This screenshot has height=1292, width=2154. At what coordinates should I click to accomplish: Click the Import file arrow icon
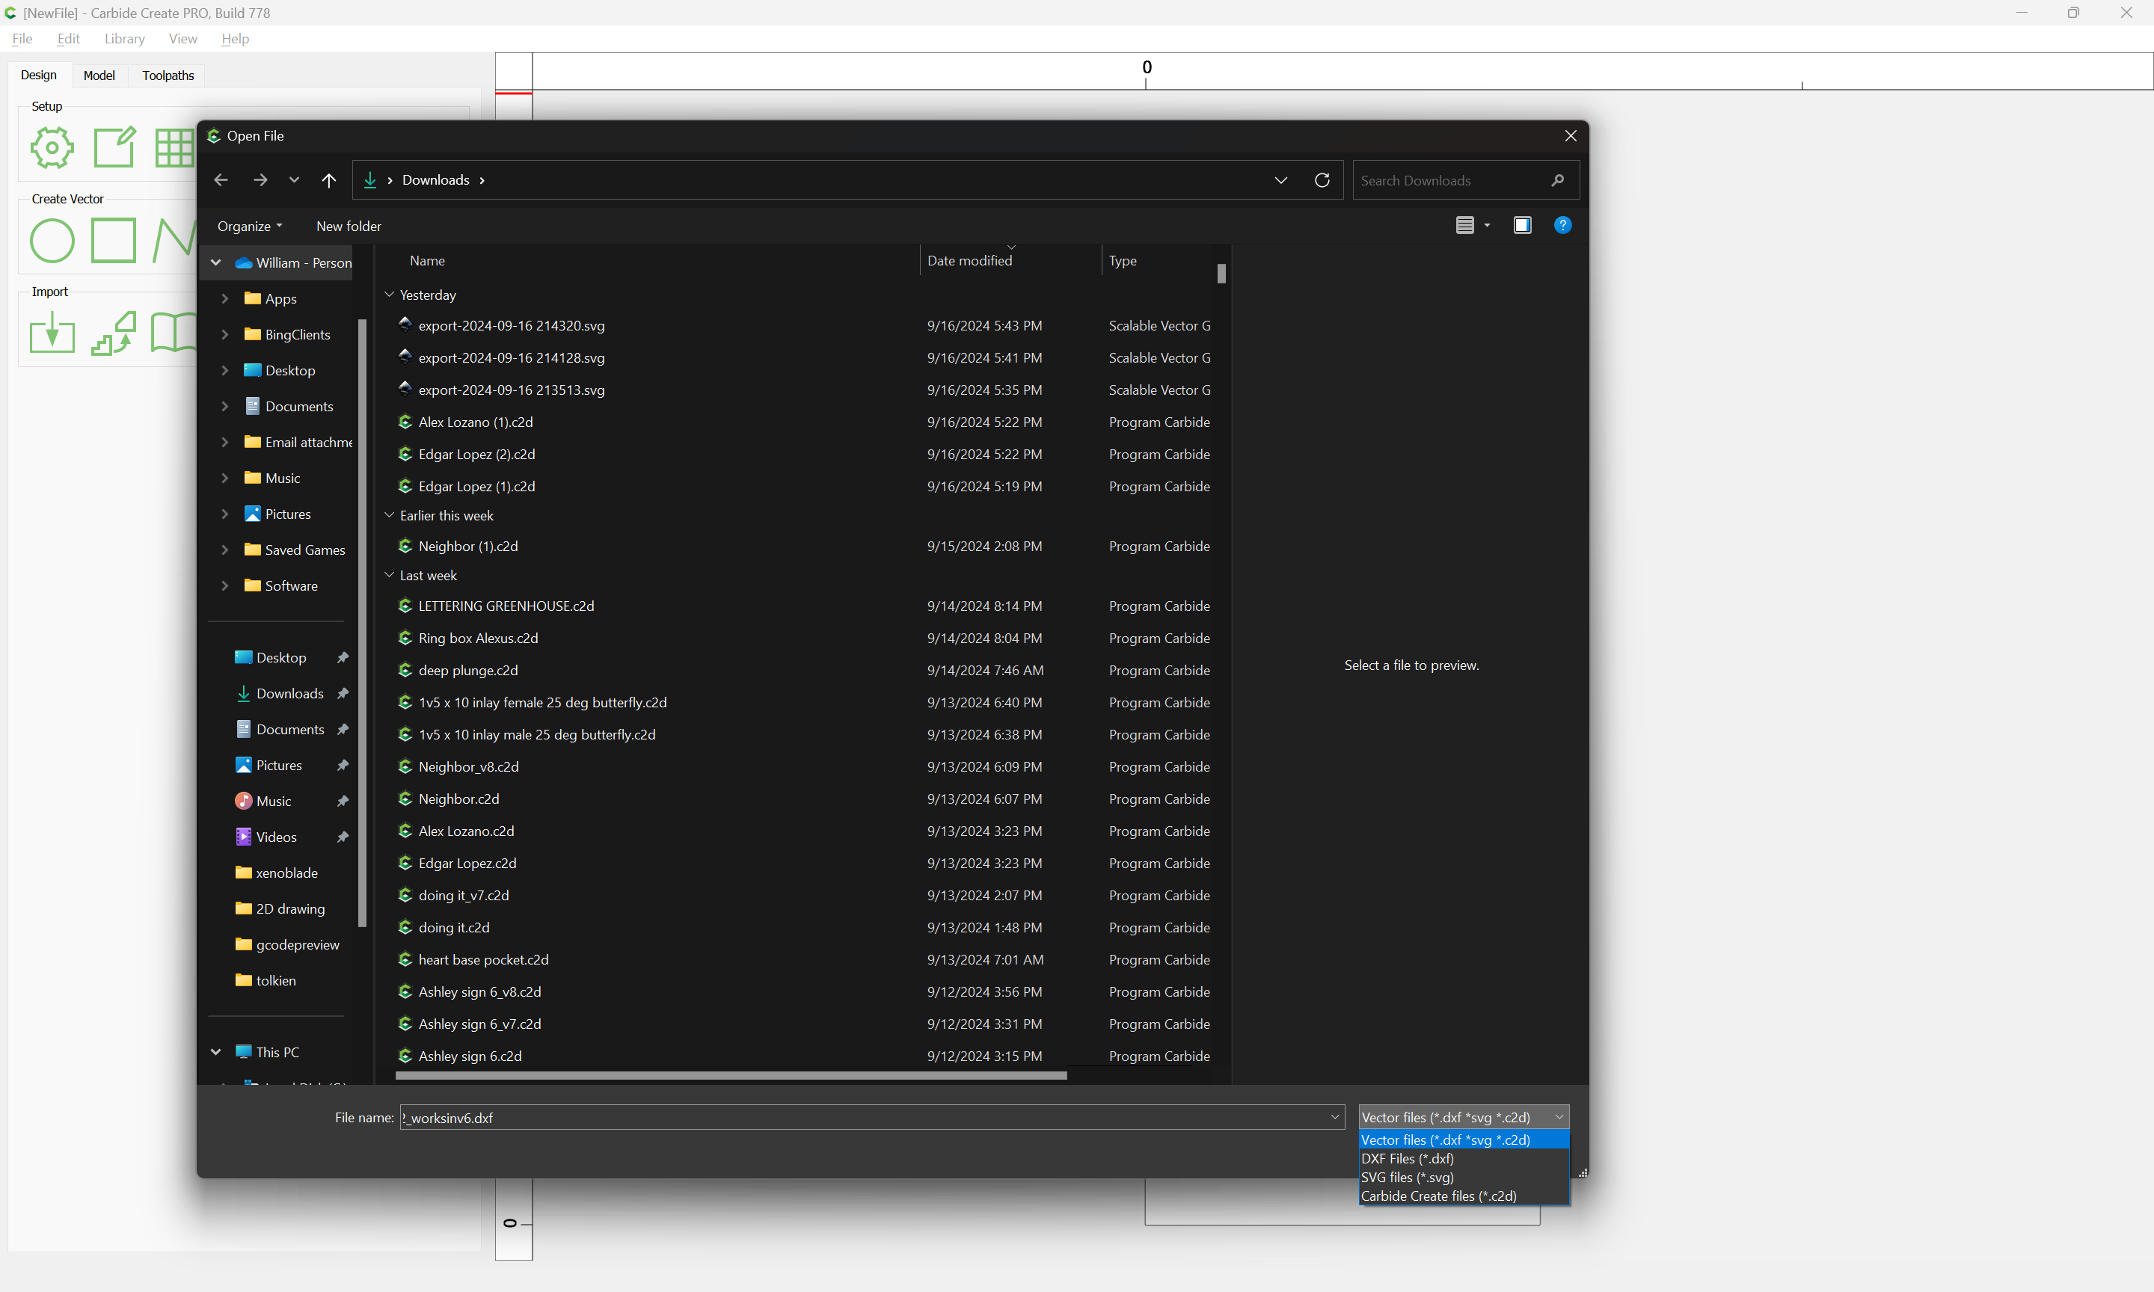52,333
